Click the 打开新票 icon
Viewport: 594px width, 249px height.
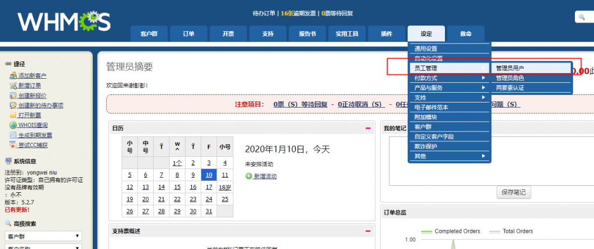13,115
